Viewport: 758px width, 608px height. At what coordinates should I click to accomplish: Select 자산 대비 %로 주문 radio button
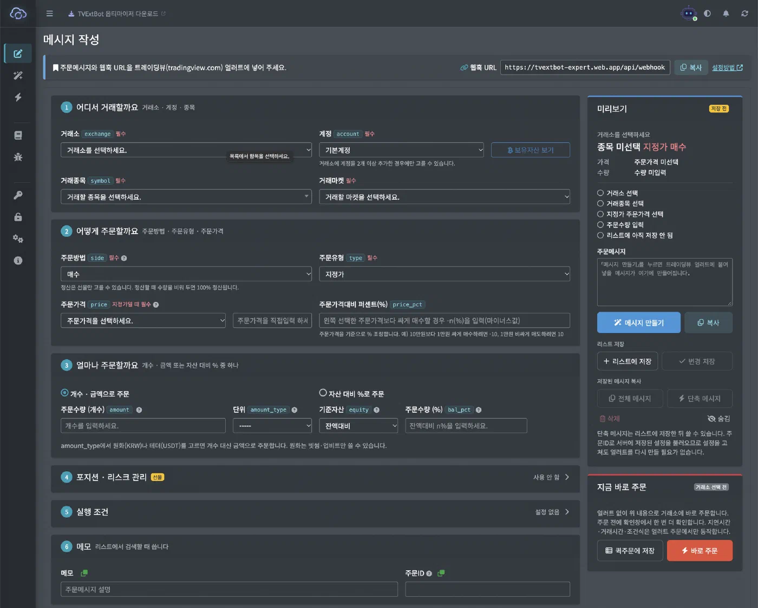pyautogui.click(x=323, y=393)
